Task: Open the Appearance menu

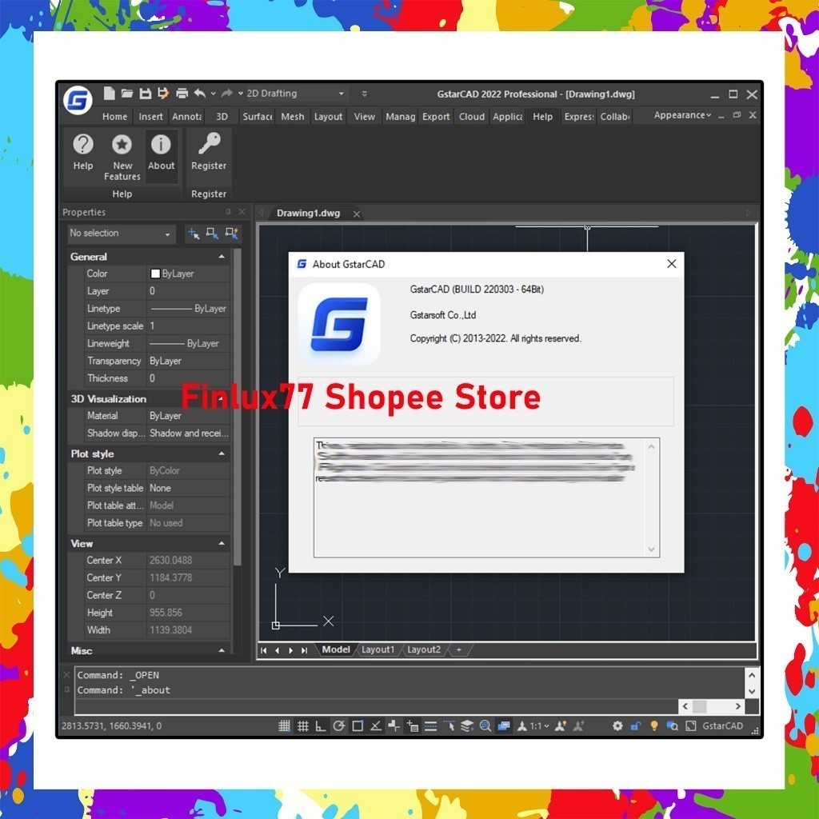Action: (681, 115)
